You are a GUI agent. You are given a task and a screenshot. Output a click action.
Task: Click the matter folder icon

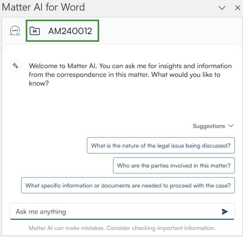35,31
